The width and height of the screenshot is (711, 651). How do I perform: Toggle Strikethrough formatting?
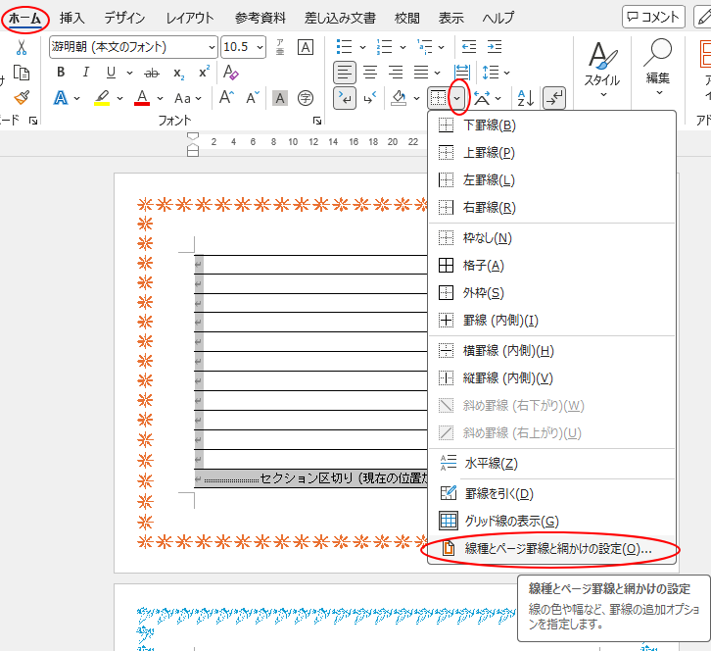point(152,73)
